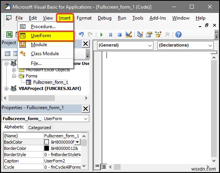Click the (Name) value Fullscreen_form_1
The image size is (220, 173).
click(x=62, y=136)
